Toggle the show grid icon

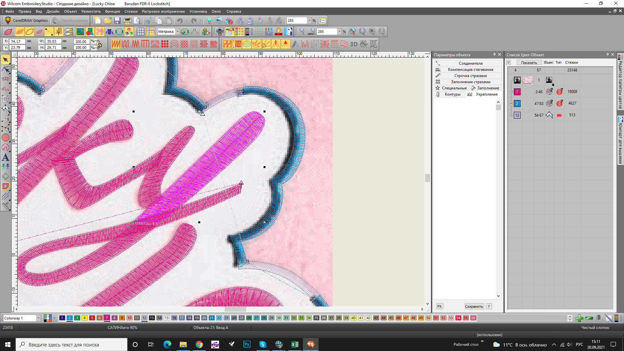140,32
